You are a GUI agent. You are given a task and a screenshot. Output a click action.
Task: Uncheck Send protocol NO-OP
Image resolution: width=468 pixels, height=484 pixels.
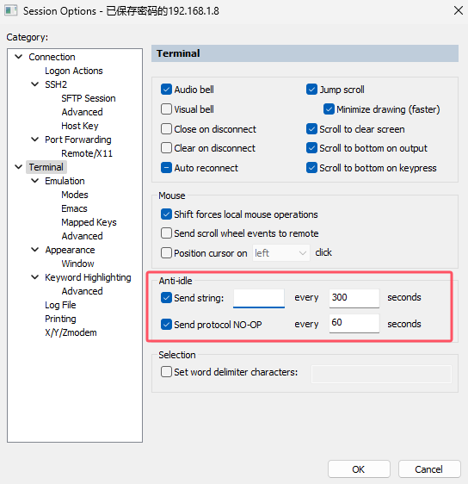166,325
